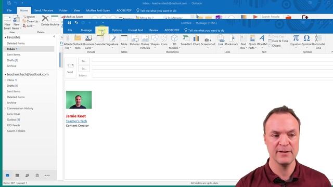Undo last action in message window
Image resolution: width=333 pixels, height=187 pixels.
[x=76, y=23]
